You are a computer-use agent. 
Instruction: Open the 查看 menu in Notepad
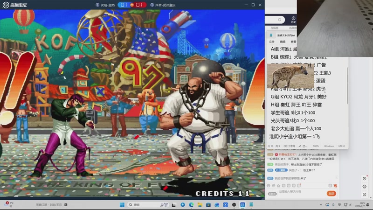click(294, 42)
